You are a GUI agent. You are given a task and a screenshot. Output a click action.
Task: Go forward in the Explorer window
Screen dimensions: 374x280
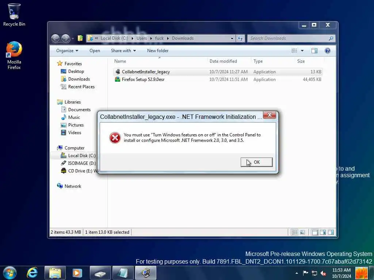[66, 38]
